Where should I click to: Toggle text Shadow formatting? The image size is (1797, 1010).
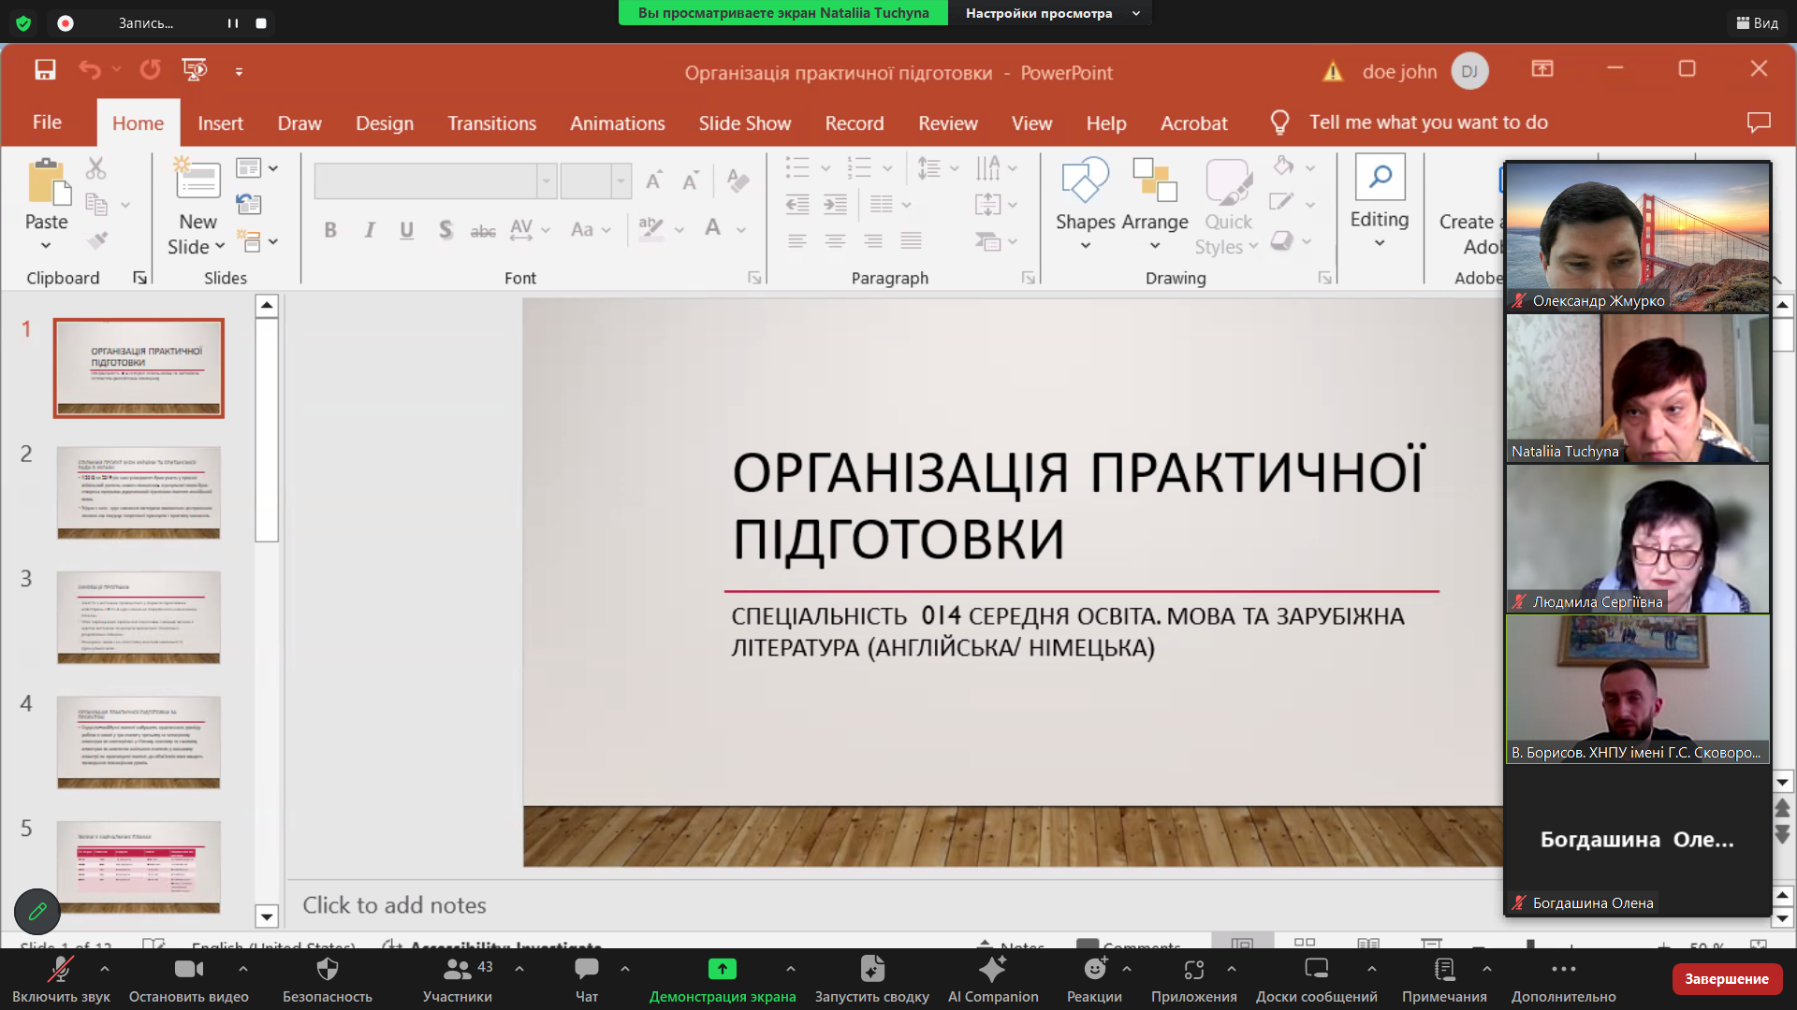pyautogui.click(x=446, y=230)
